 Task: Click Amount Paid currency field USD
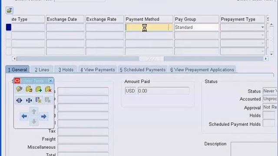(130, 91)
